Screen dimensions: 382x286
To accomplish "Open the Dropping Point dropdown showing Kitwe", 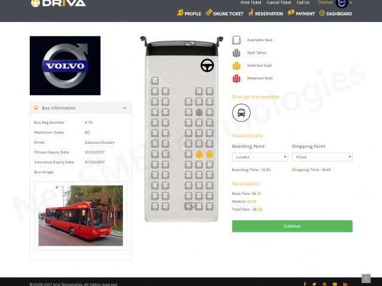I will pyautogui.click(x=322, y=157).
